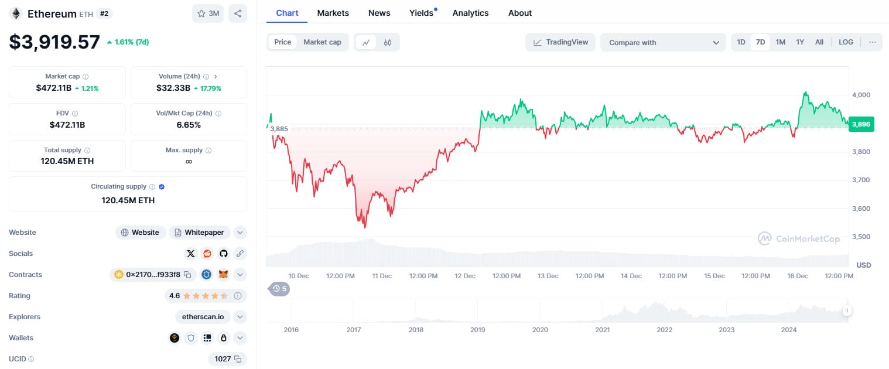Click the info icon next to Volume (24h)
Screen dimensions: 889x369
(x=206, y=77)
